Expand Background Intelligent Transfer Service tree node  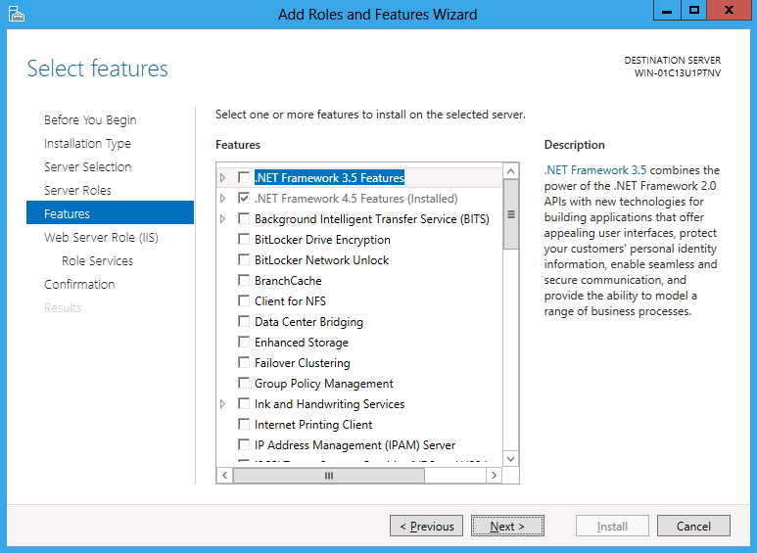pyautogui.click(x=222, y=218)
